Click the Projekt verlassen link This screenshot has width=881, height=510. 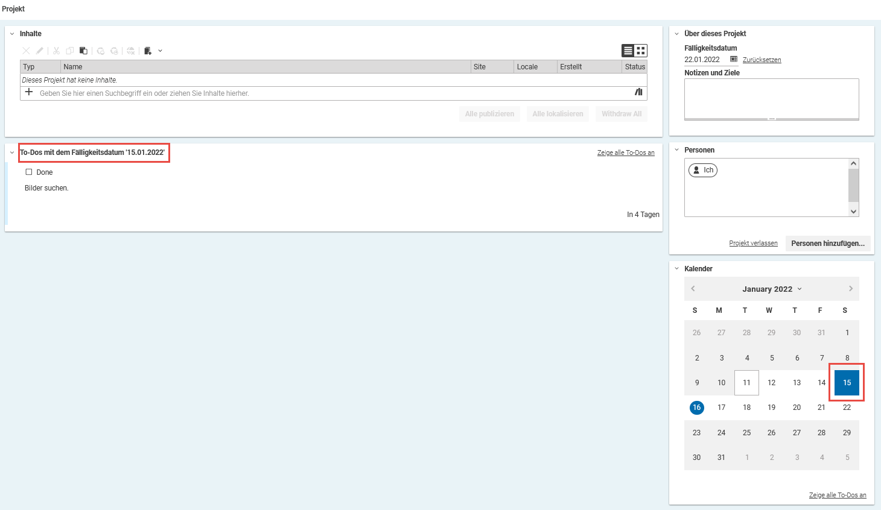(x=753, y=244)
